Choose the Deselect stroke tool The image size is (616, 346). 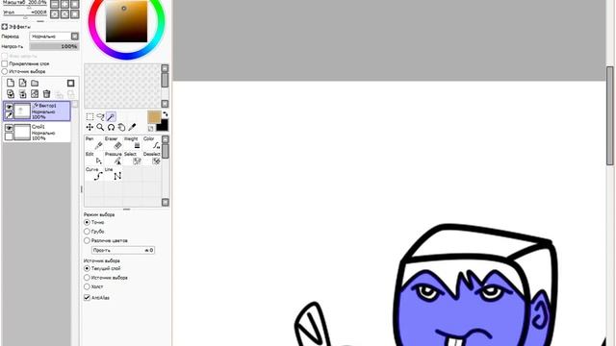click(152, 159)
